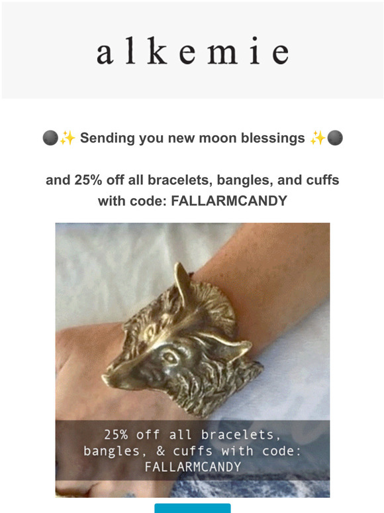Click the new moon emoji after "blessings"
This screenshot has width=384, height=513.
[335, 138]
